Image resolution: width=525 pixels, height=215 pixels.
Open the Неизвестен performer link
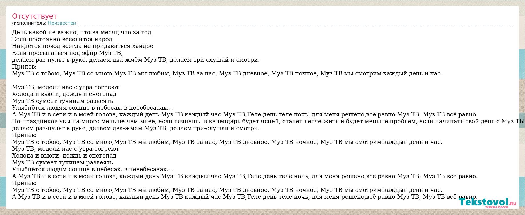tap(62, 23)
